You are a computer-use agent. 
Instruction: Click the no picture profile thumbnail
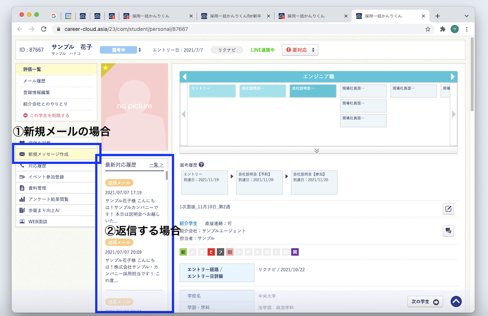tap(135, 107)
